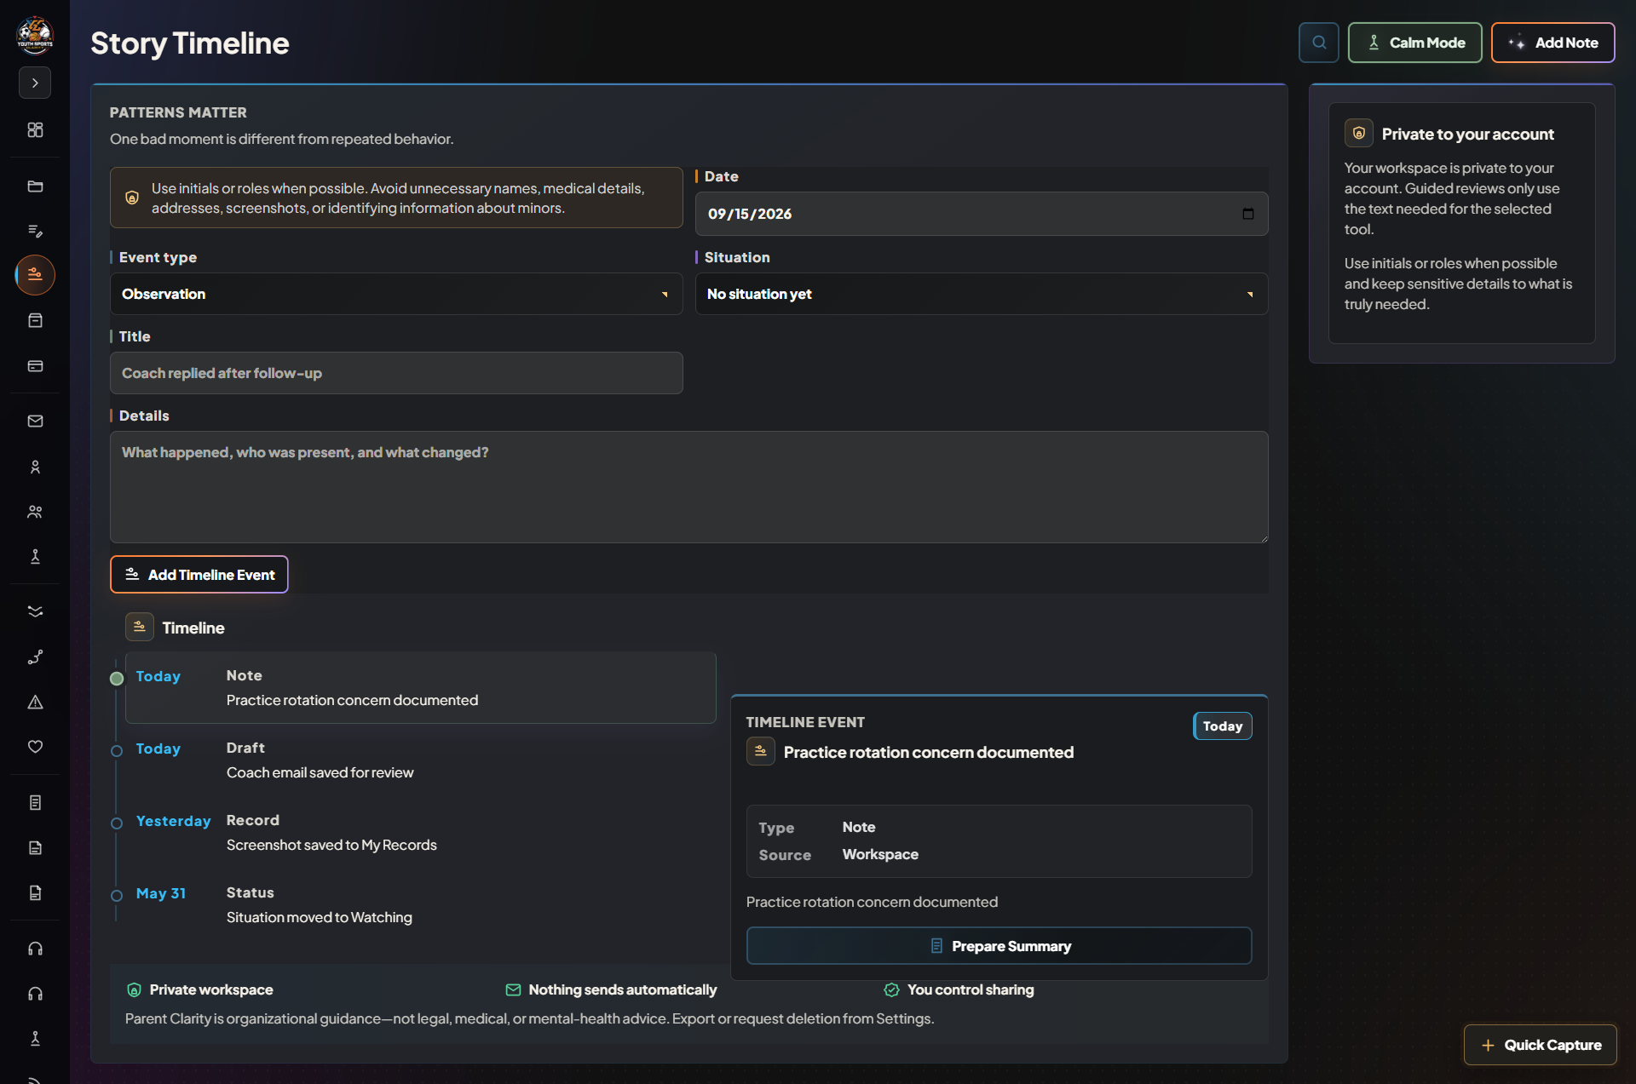Open the Situation dropdown showing No situation yet
Viewport: 1636px width, 1084px height.
982,294
